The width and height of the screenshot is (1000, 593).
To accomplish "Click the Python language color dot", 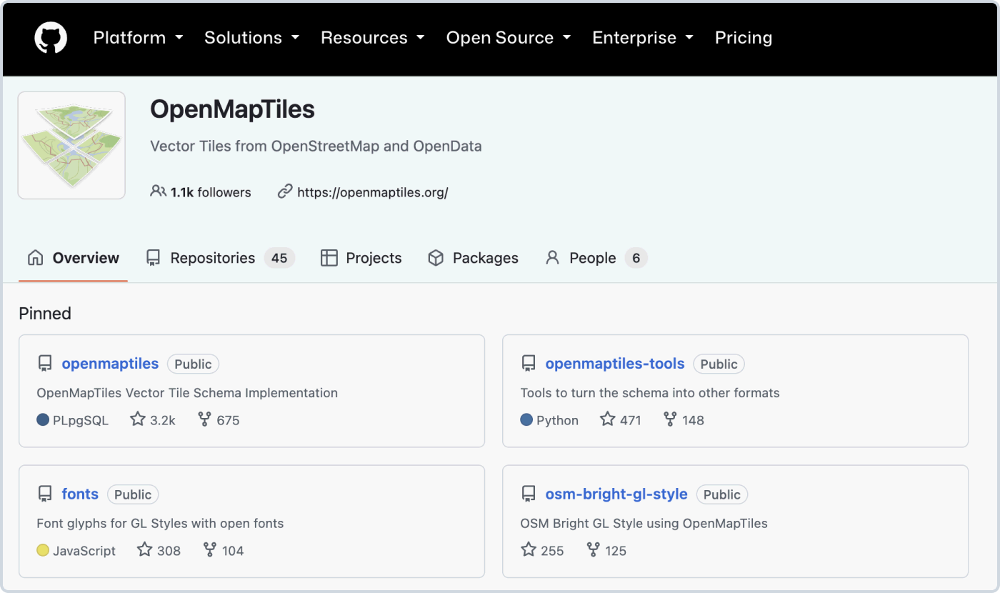I will pyautogui.click(x=526, y=420).
